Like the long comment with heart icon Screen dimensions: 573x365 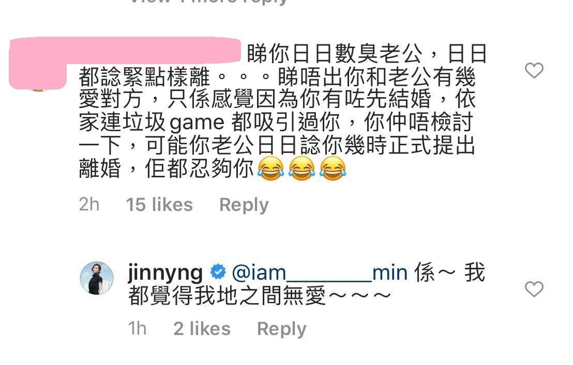pyautogui.click(x=534, y=70)
